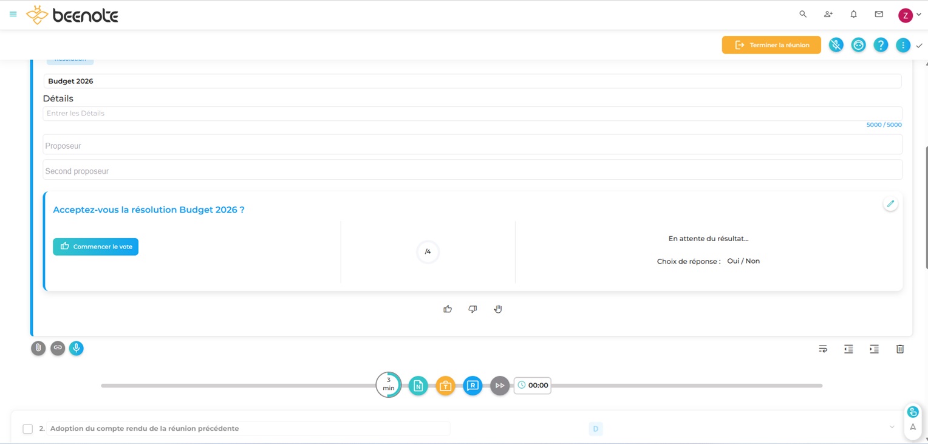Viewport: 928px width, 444px height.
Task: Click the gray link icon
Action: (x=58, y=348)
